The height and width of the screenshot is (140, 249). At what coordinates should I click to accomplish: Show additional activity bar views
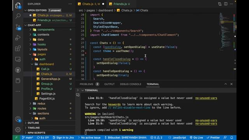pyautogui.click(x=18, y=91)
